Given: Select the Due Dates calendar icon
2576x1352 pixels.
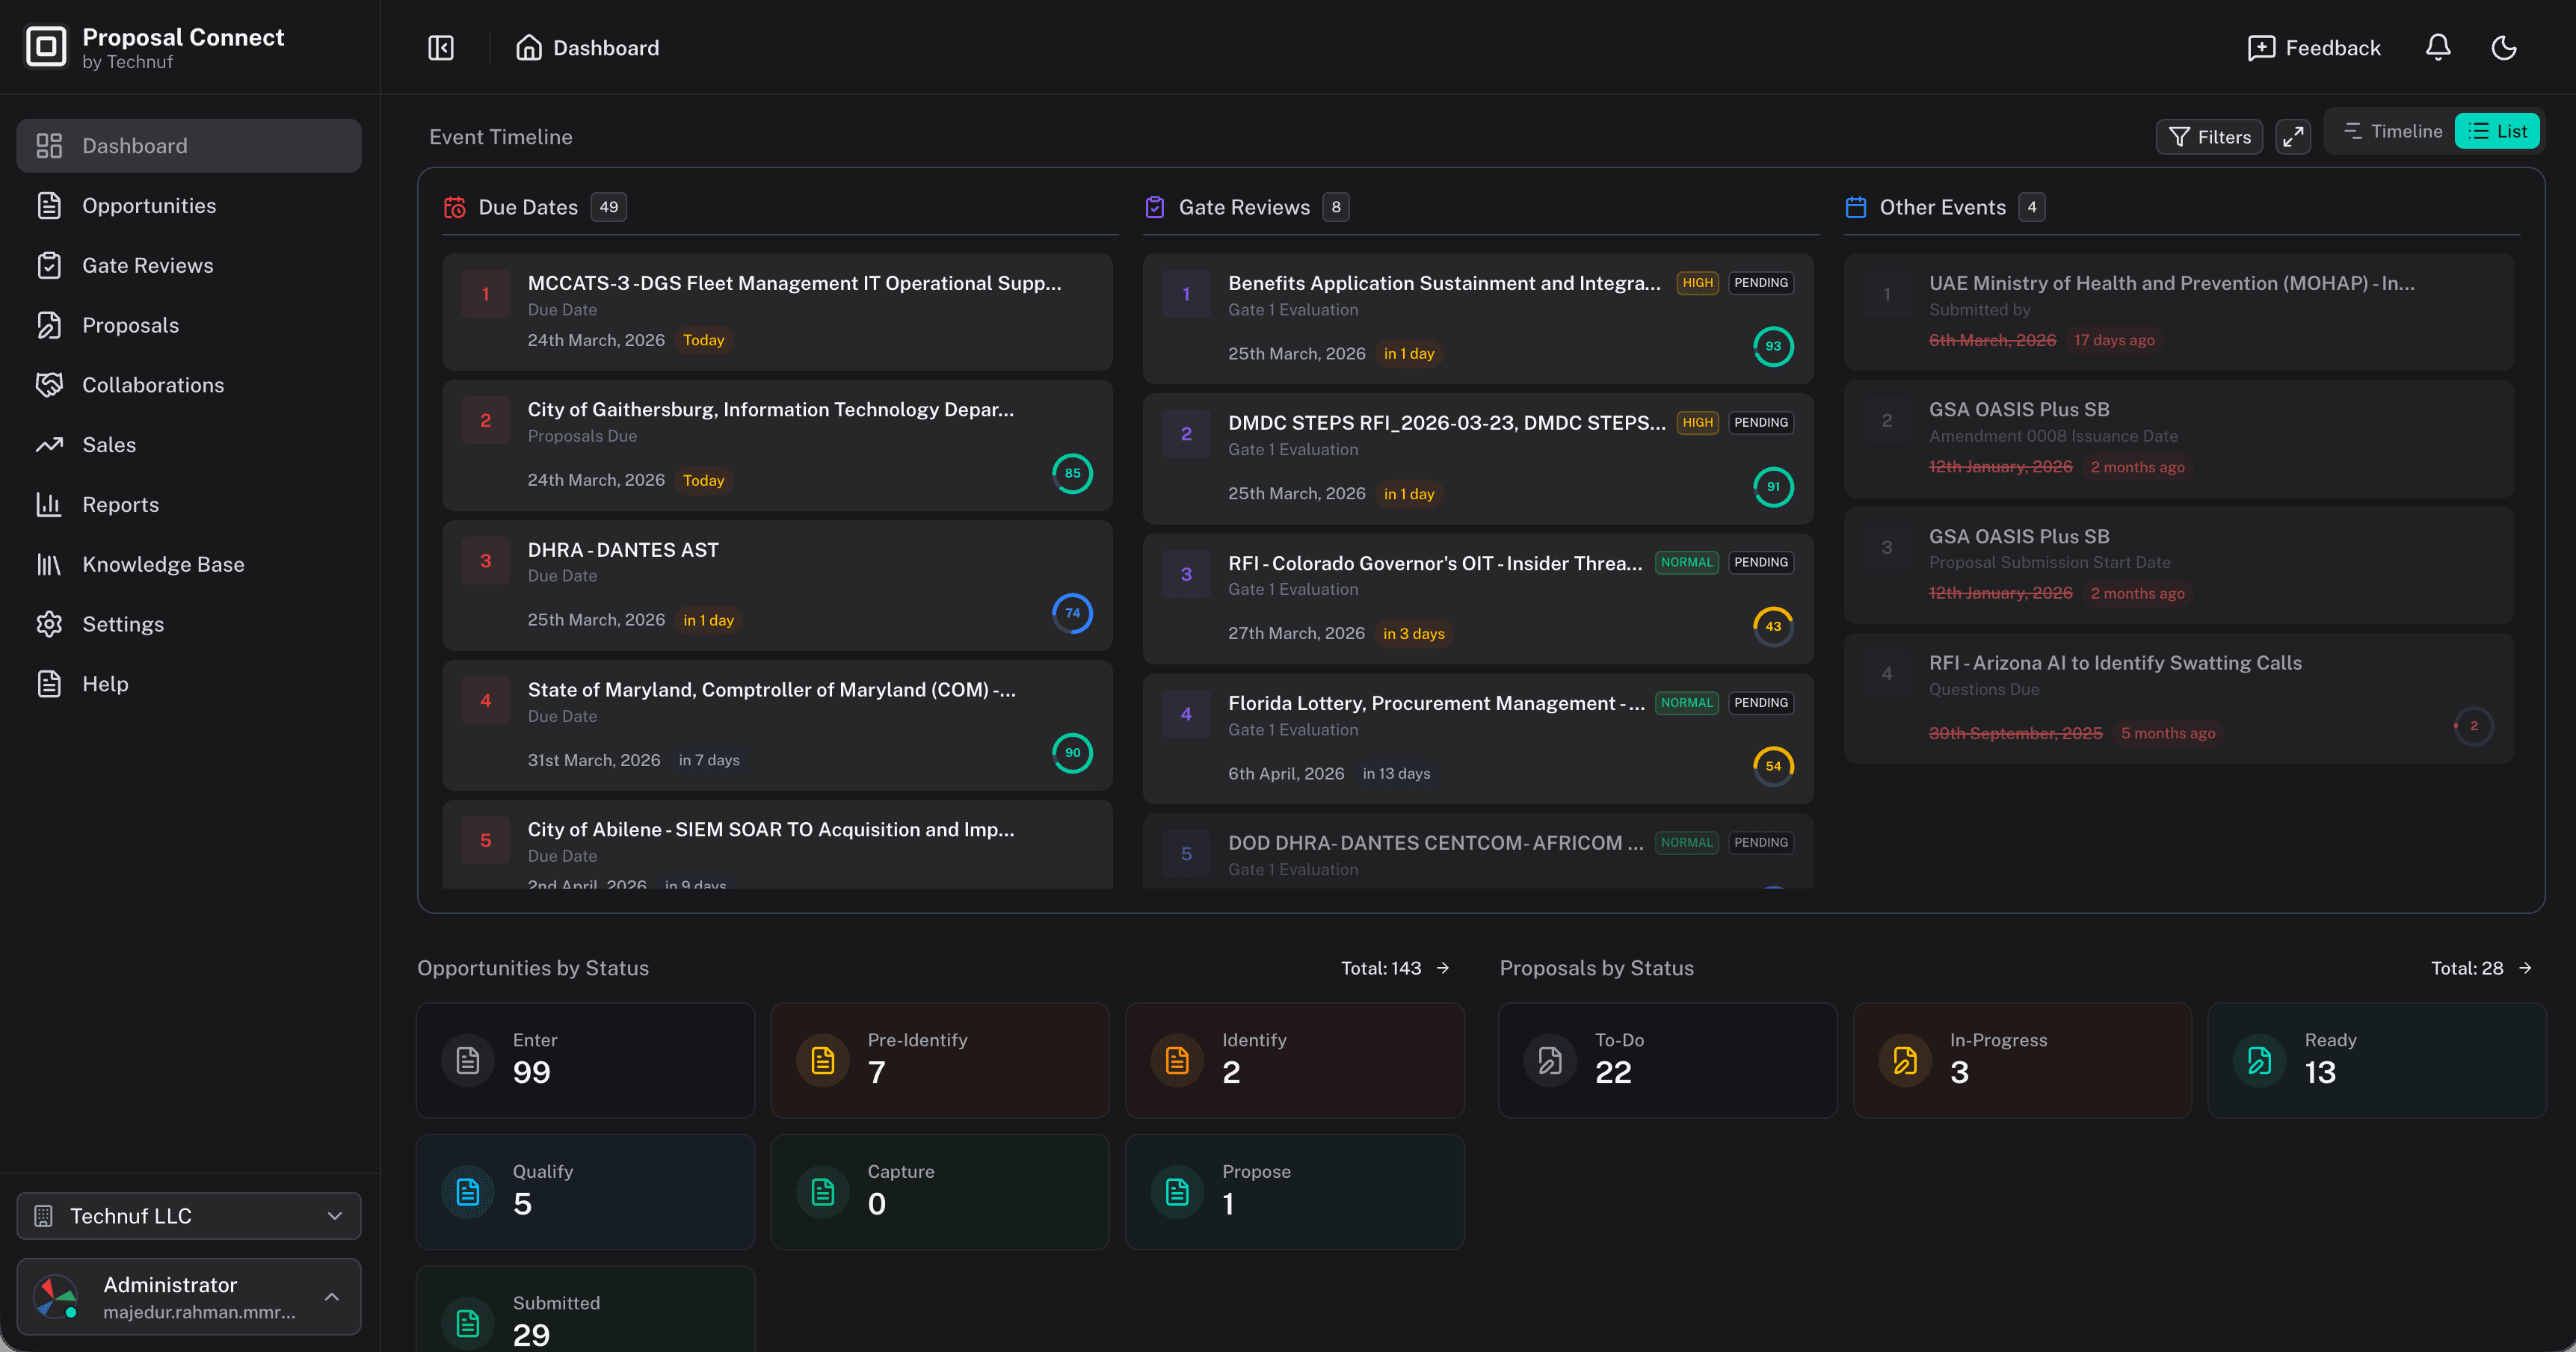Looking at the screenshot, I should point(455,207).
